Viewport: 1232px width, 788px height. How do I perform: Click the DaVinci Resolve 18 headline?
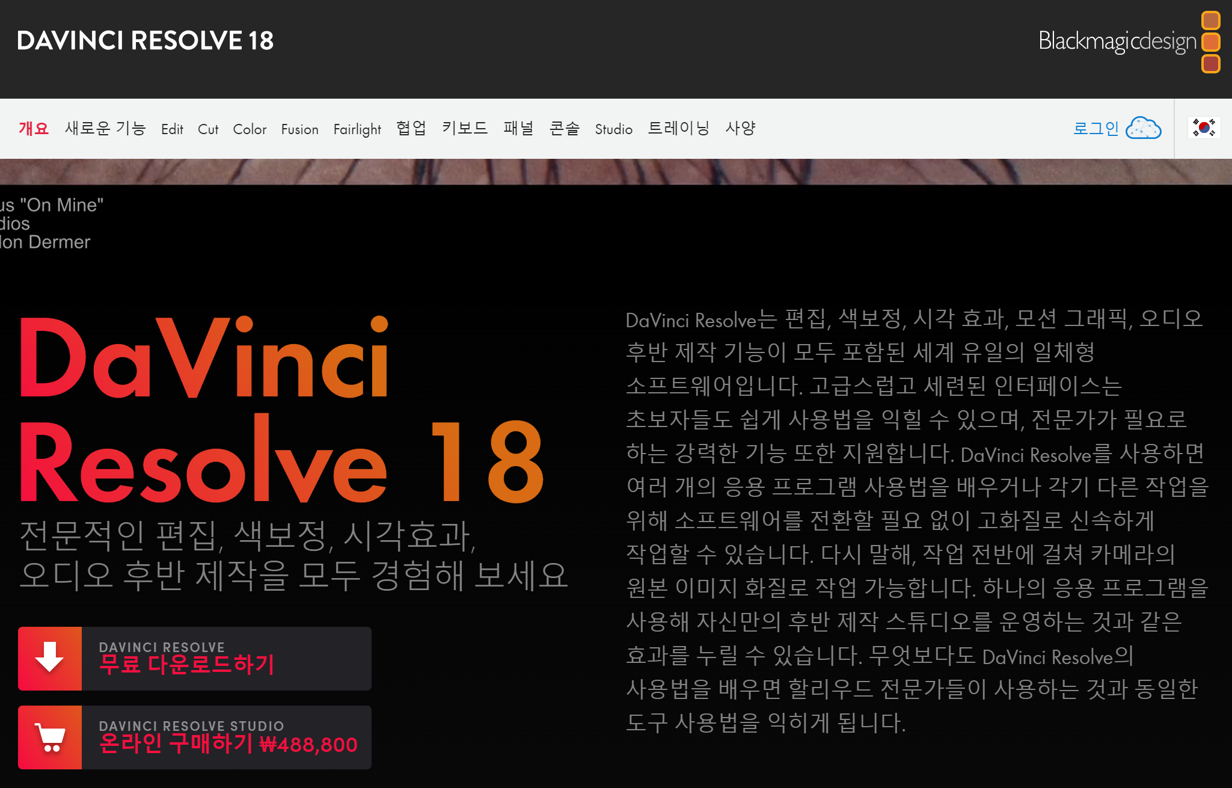(x=281, y=410)
